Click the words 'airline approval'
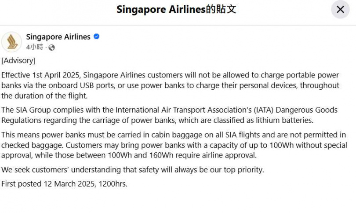The image size is (356, 213). click(226, 155)
